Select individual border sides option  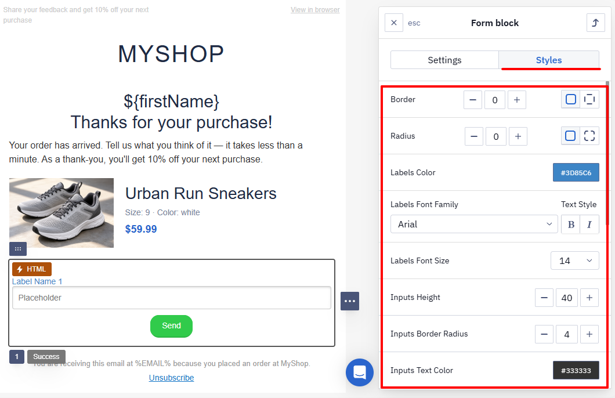[x=589, y=100]
